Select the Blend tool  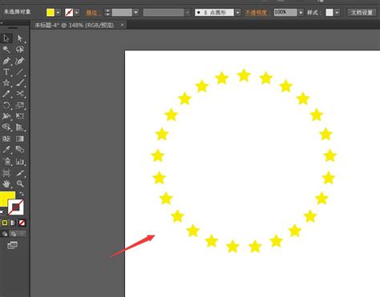[20, 150]
